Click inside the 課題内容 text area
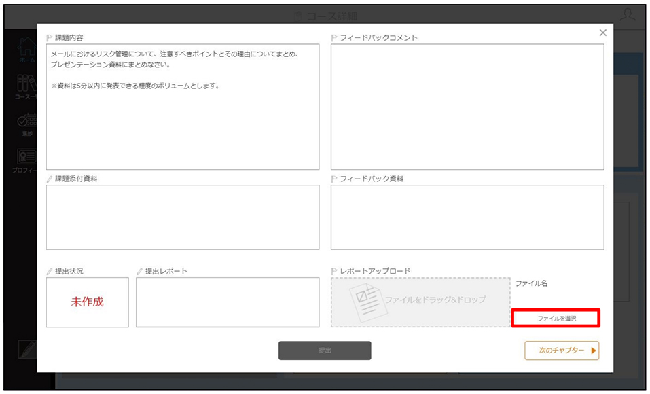The height and width of the screenshot is (394, 650). pos(183,107)
